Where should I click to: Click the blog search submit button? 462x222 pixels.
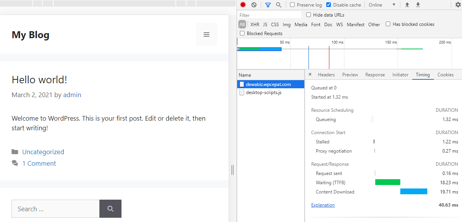(110, 209)
